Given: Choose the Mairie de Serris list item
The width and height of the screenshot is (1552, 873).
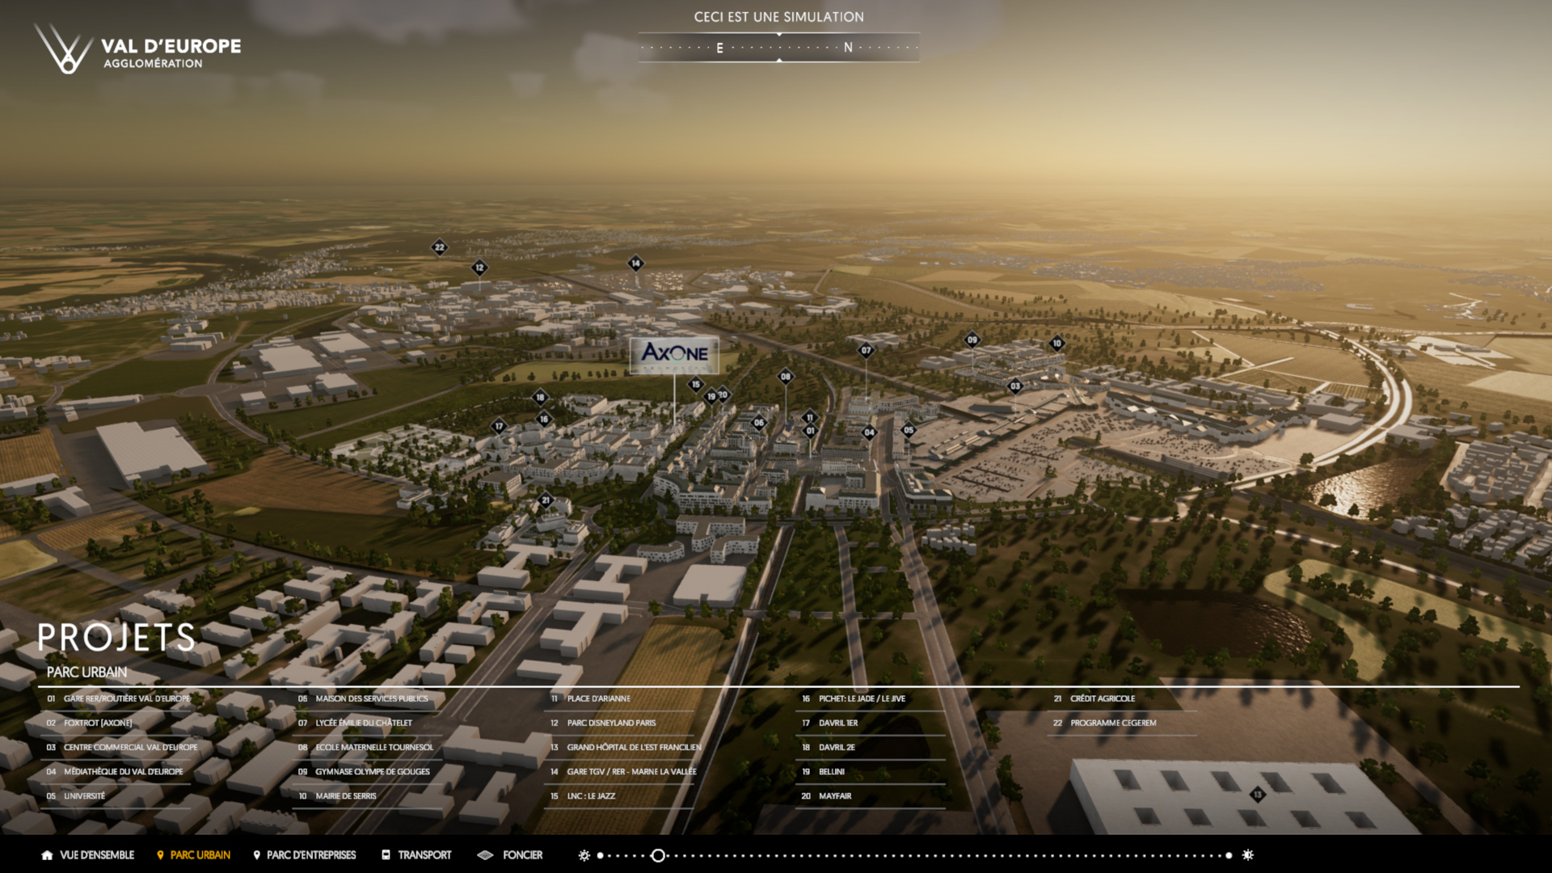Looking at the screenshot, I should 346,796.
